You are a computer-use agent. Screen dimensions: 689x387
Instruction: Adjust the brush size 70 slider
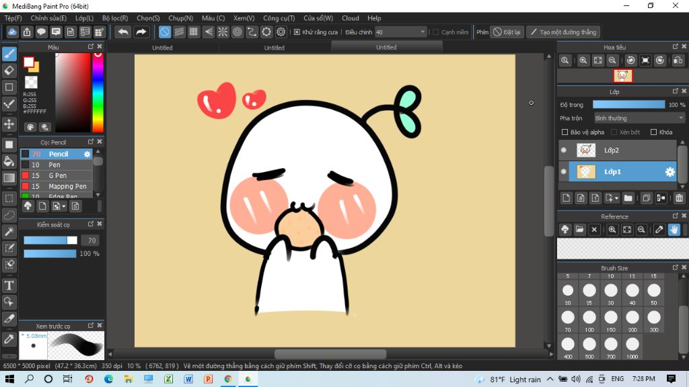click(50, 240)
